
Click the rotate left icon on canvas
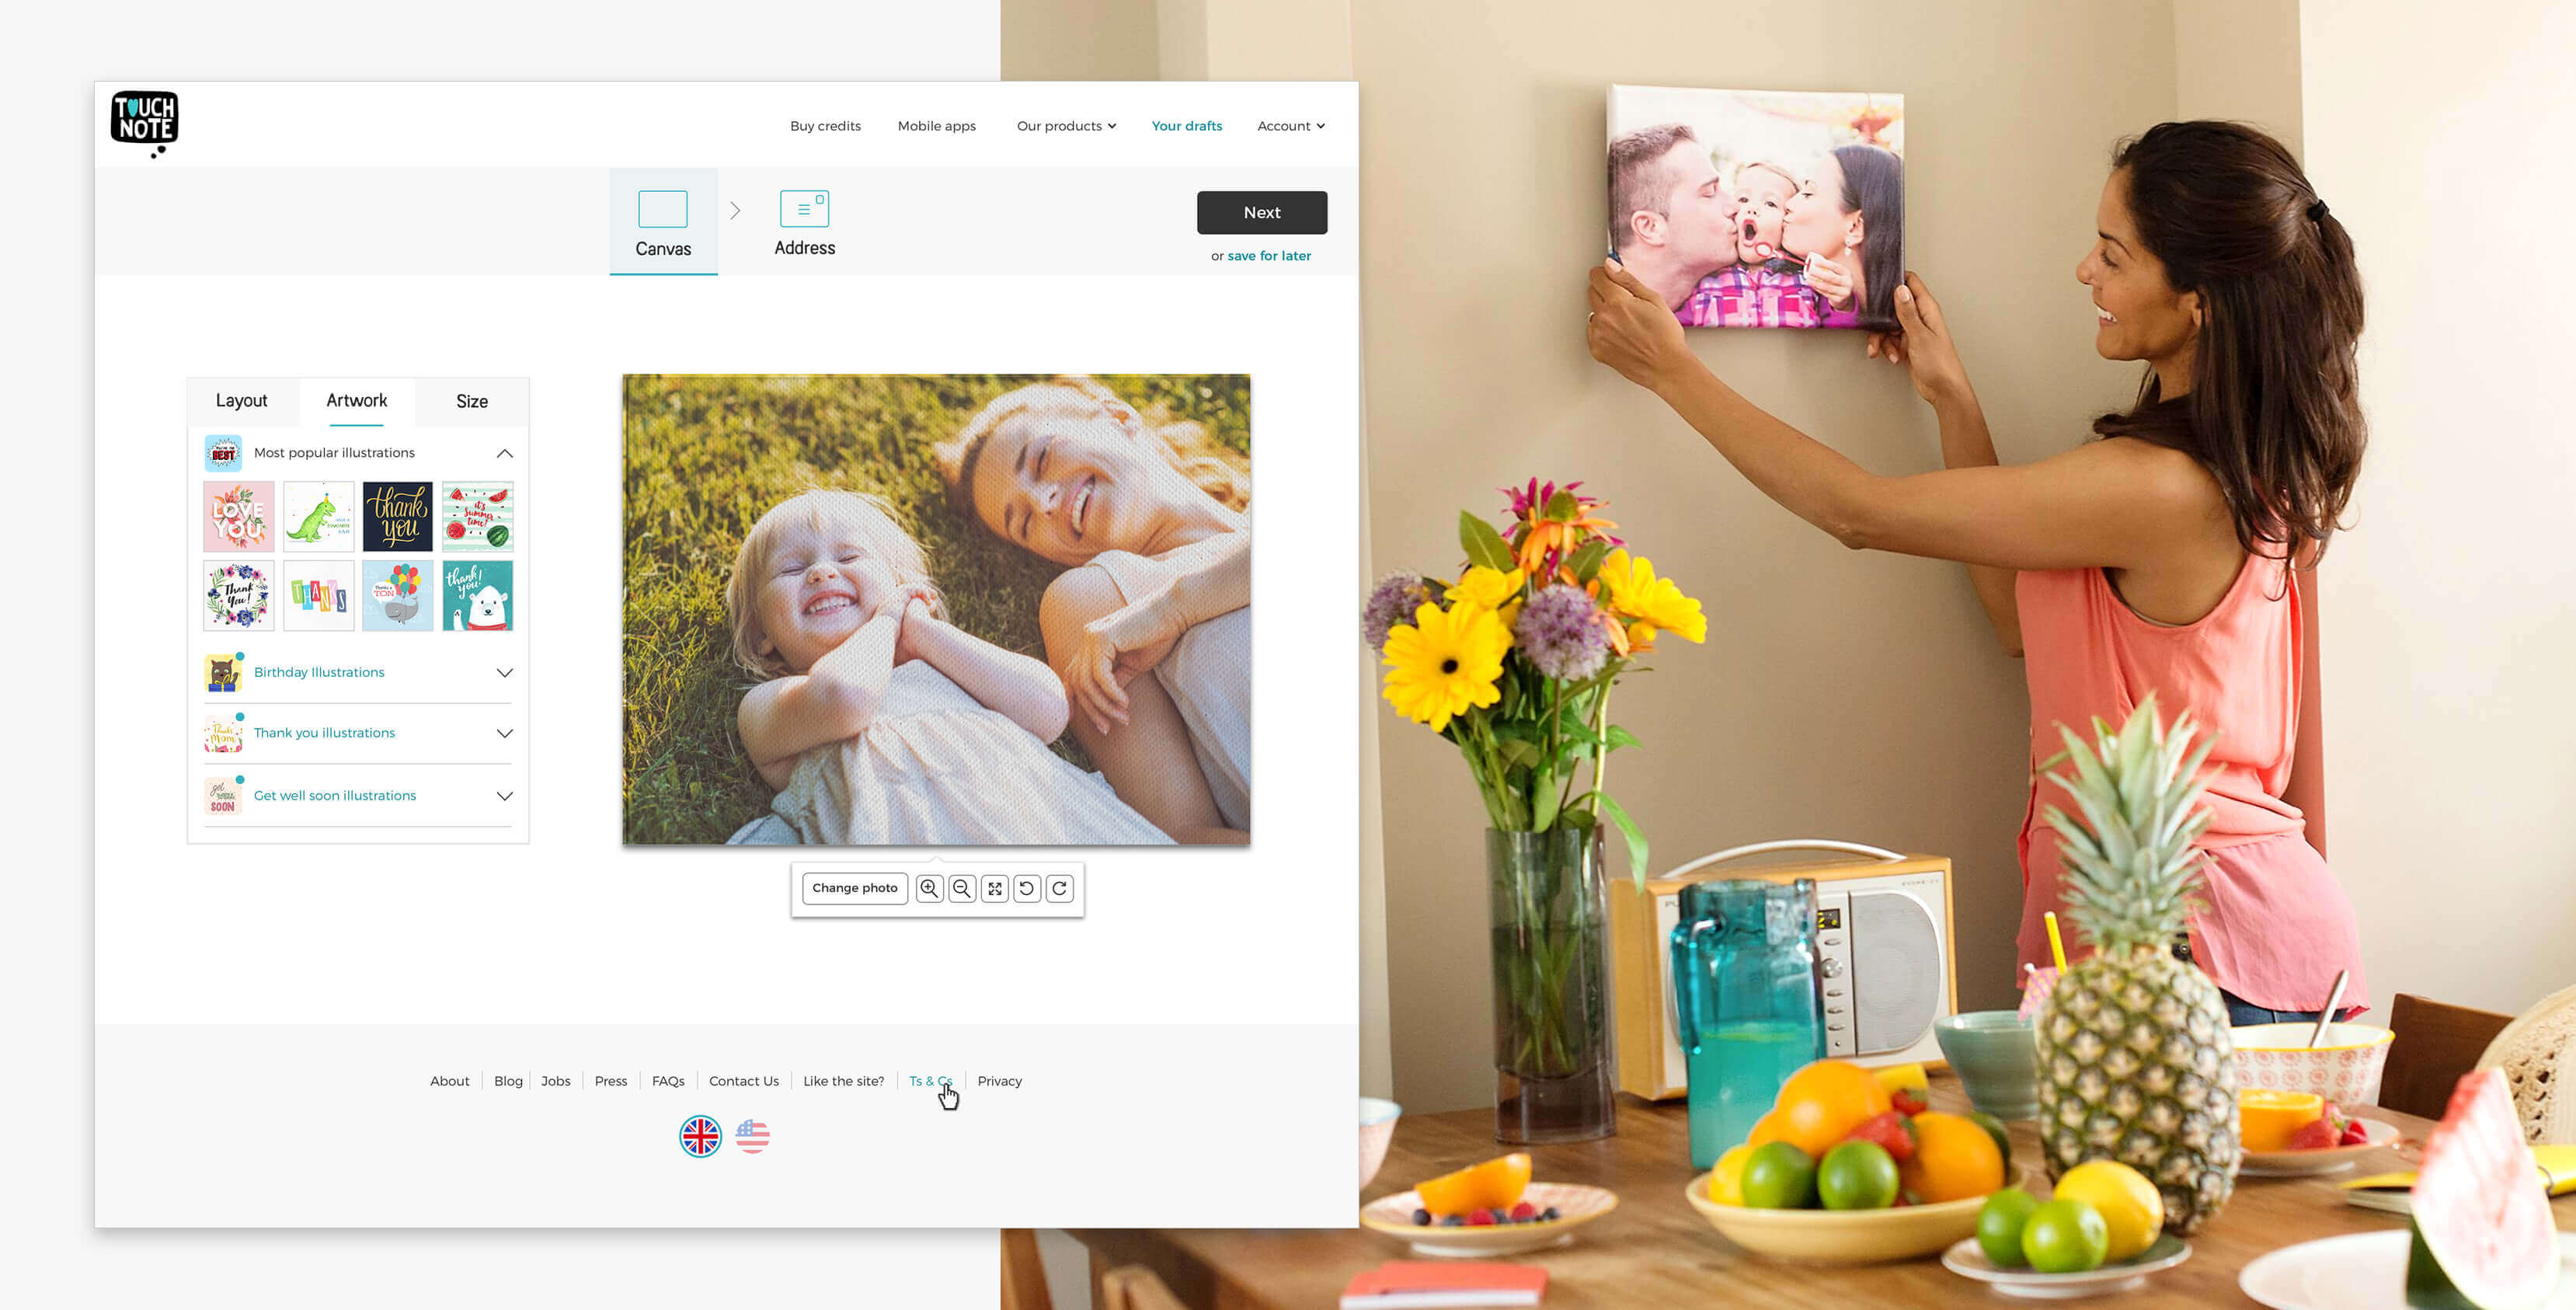(1028, 887)
